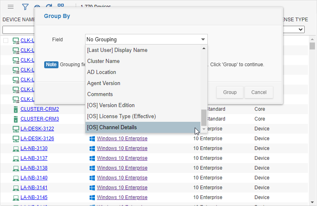Open Windows 10 Enterprise link for LA-NB-3138

(122, 168)
